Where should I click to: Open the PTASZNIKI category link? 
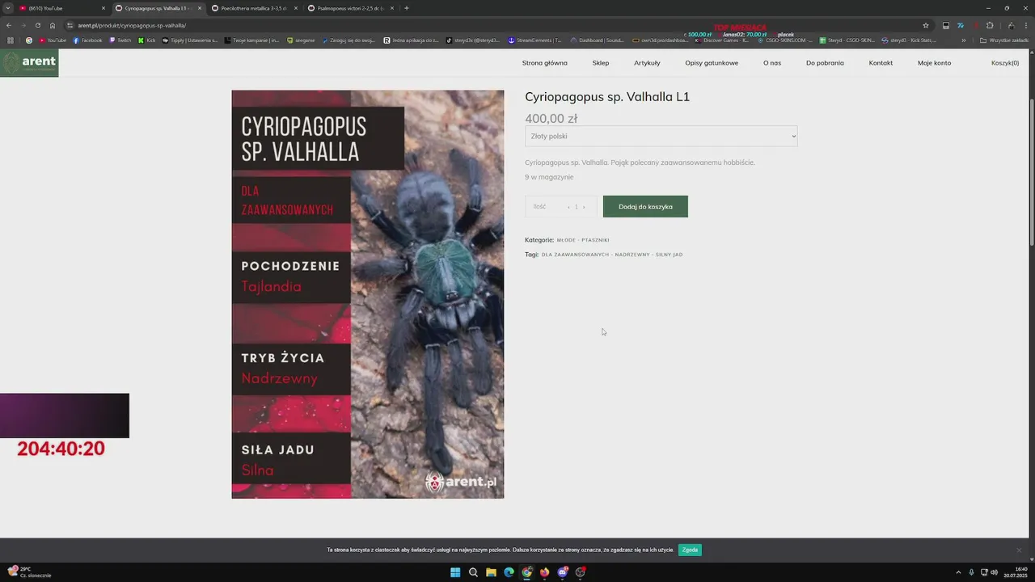point(595,240)
